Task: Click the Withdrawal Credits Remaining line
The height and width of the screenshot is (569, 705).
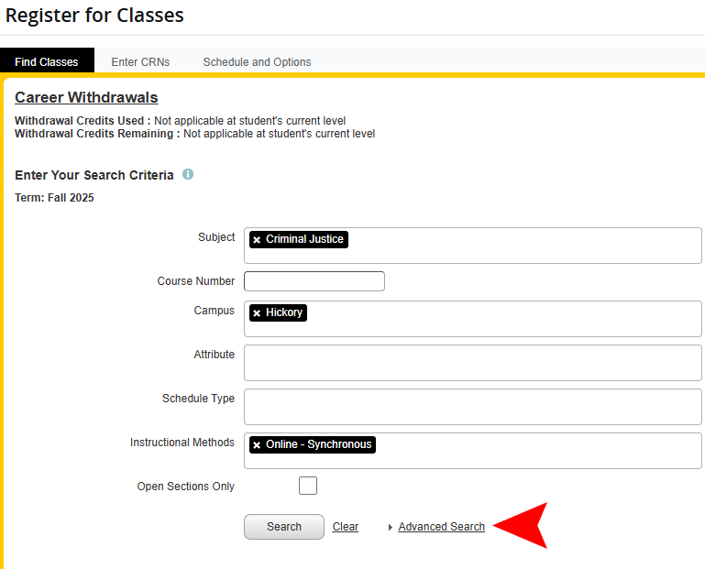Action: pyautogui.click(x=194, y=134)
